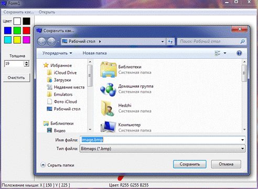The width and height of the screenshot is (258, 189).
Task: Select the Компьютер icon in file list
Action: click(109, 127)
